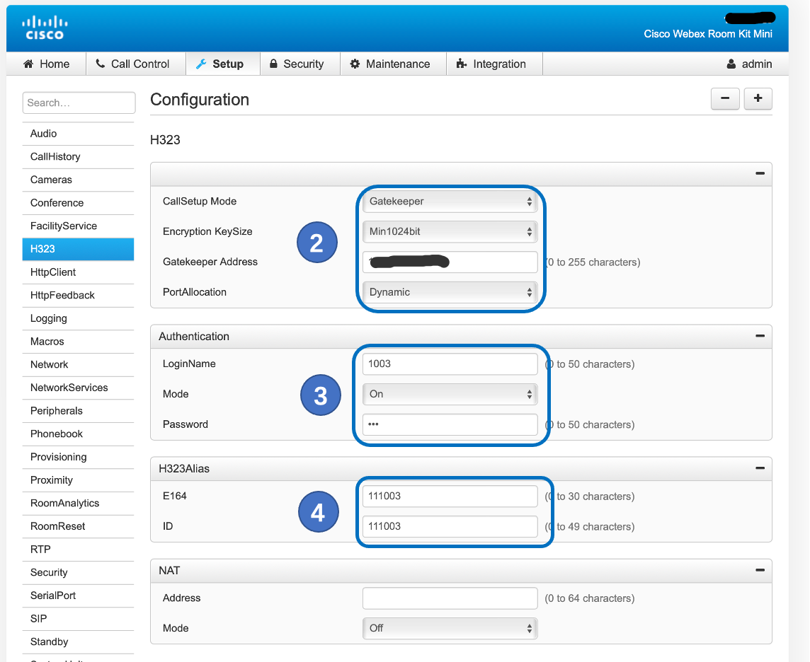Click the Integration puzzle piece icon
Image resolution: width=810 pixels, height=662 pixels.
click(462, 64)
